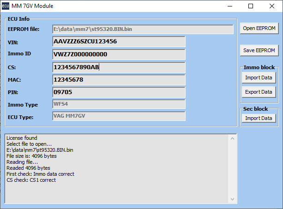283x209 pixels.
Task: Click into the CS value field
Action: [x=119, y=67]
